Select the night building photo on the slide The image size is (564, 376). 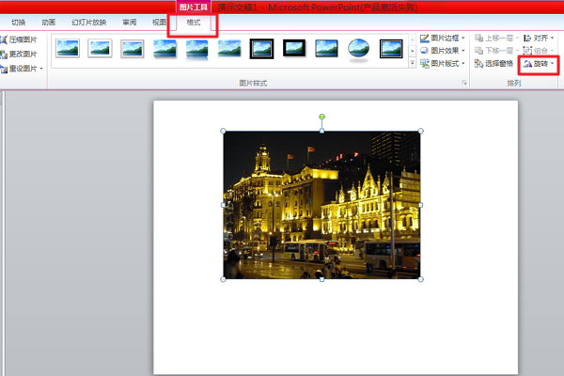tap(321, 205)
